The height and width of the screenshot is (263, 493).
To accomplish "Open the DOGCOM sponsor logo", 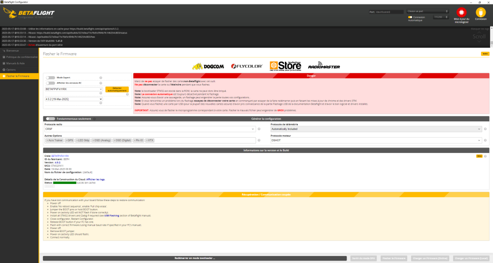I will coord(208,66).
